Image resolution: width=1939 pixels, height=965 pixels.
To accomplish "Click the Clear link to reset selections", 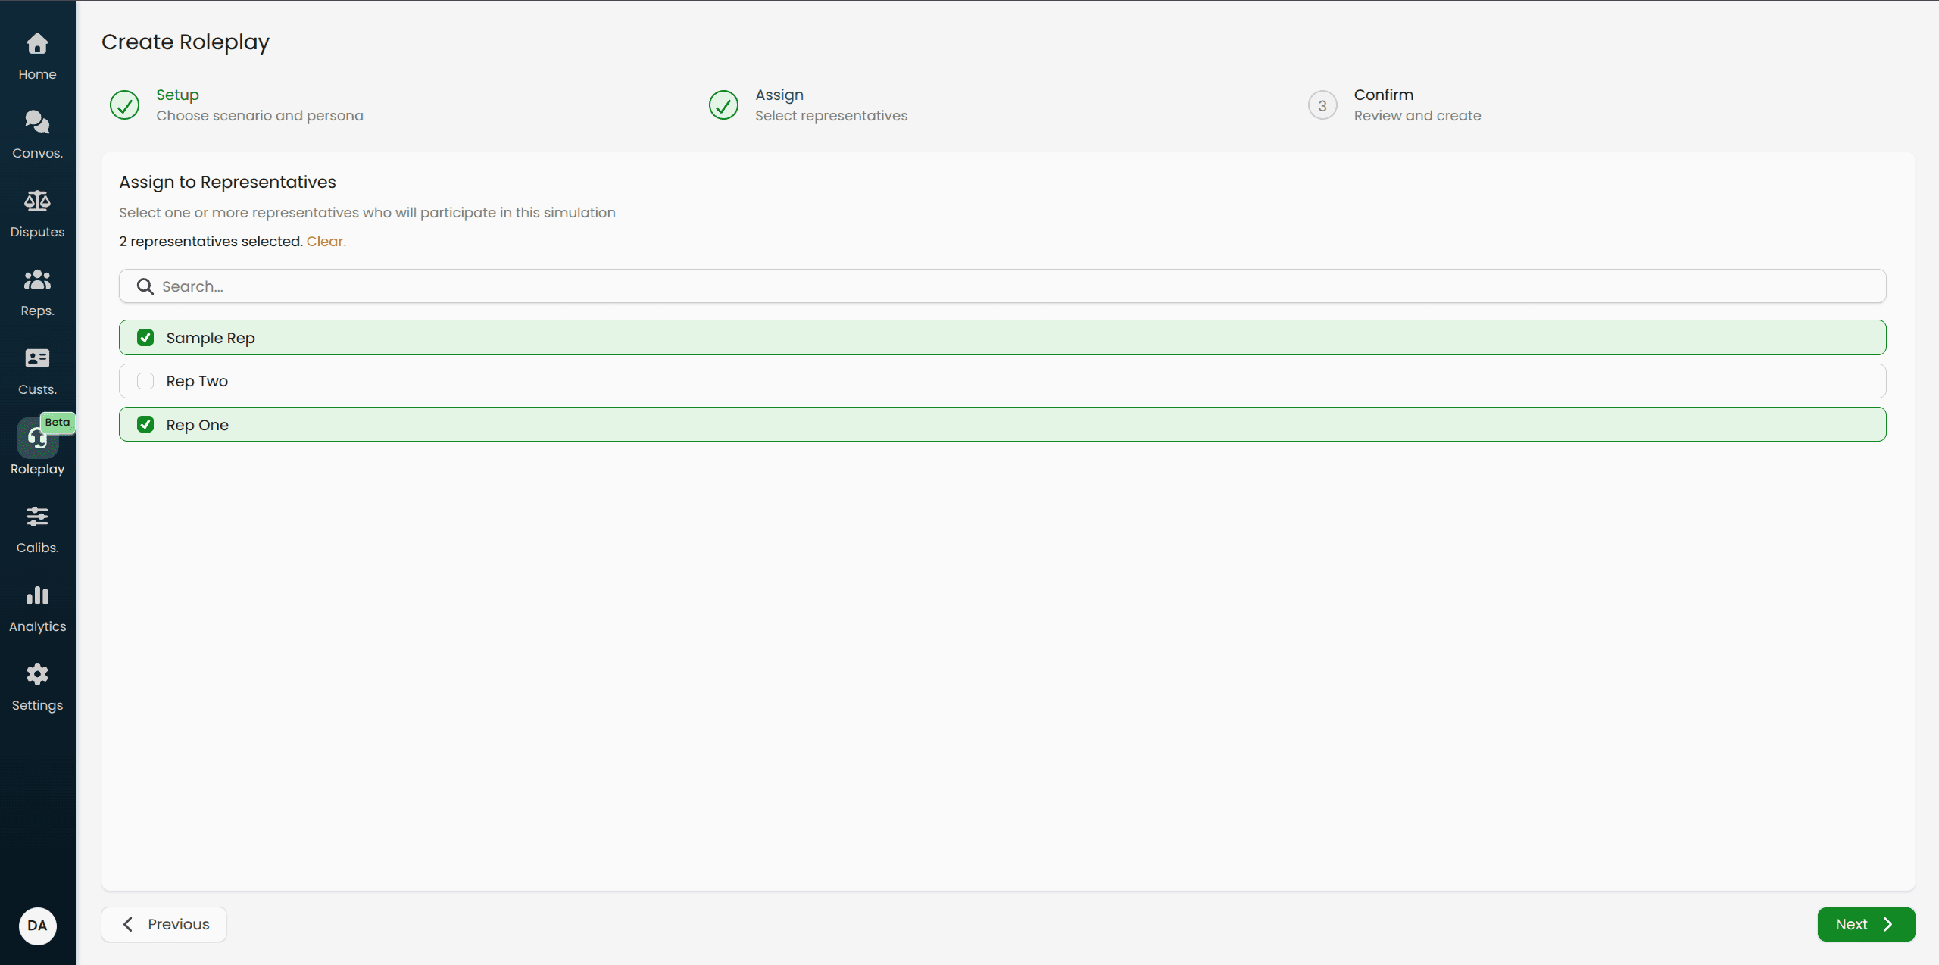I will click(x=326, y=241).
